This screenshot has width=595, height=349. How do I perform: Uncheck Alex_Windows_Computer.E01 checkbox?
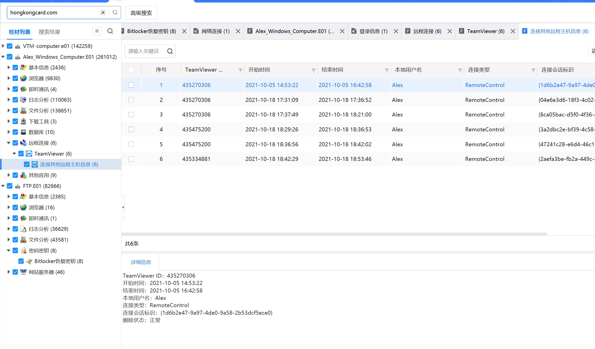tap(10, 57)
